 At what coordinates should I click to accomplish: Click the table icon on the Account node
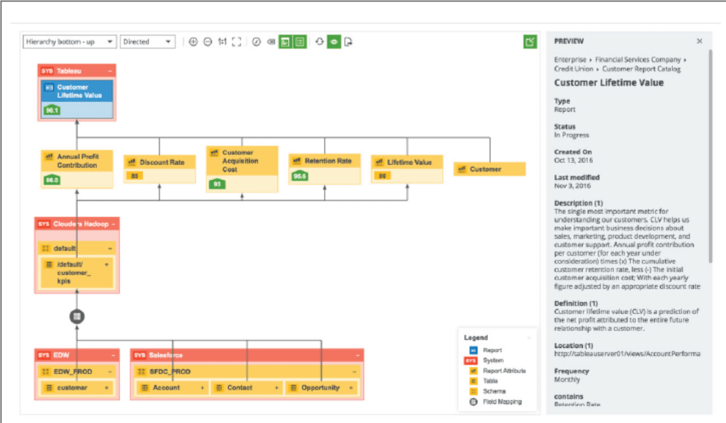click(145, 388)
